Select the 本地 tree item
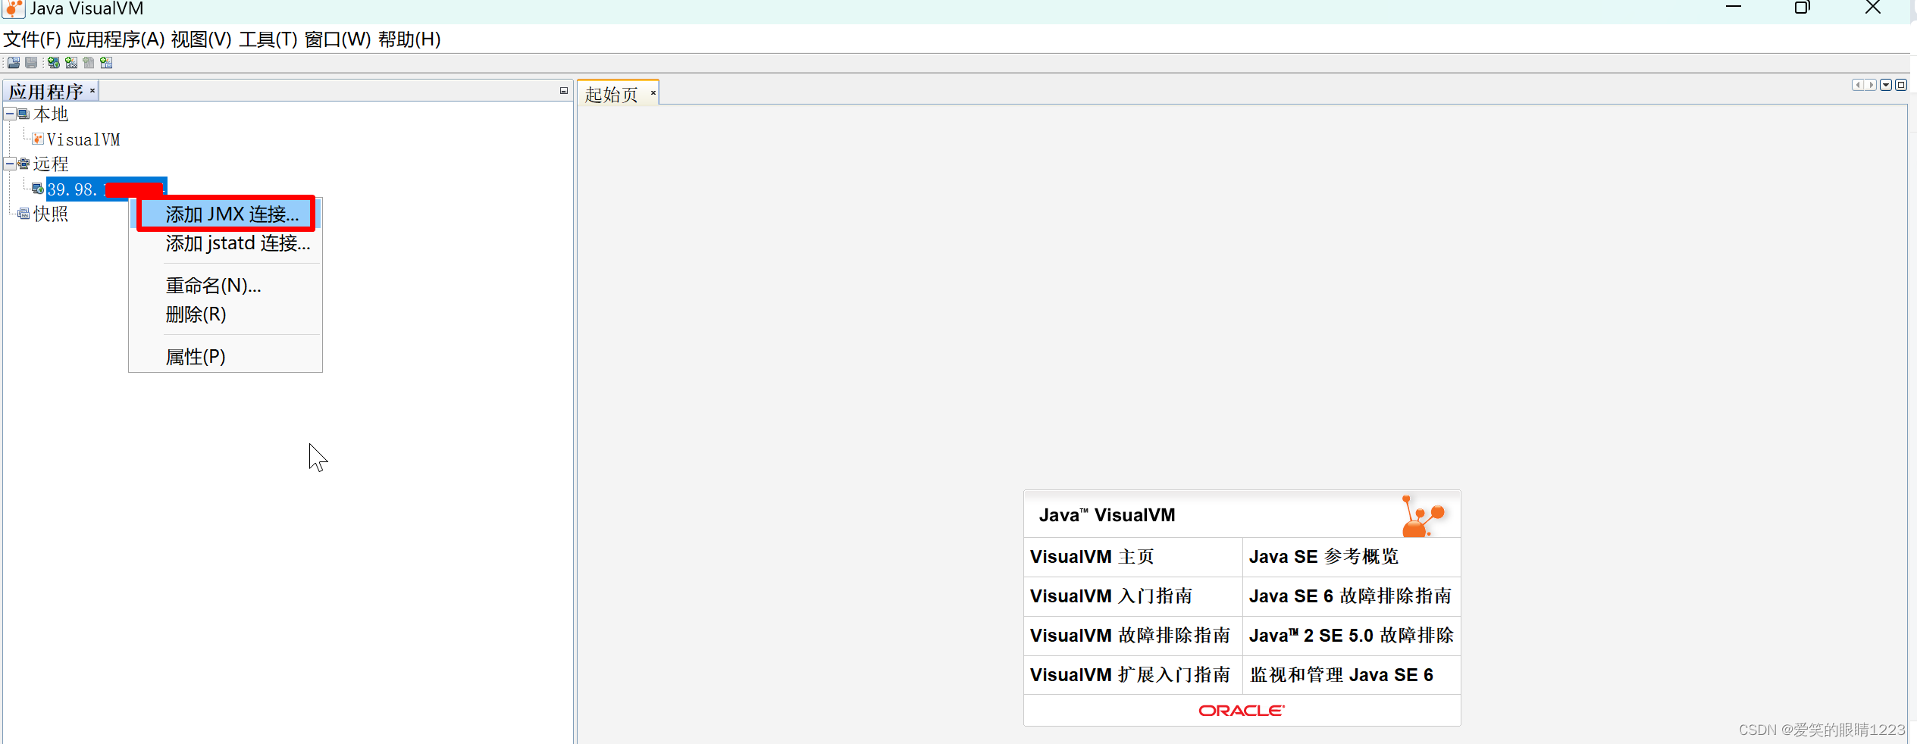1917x744 pixels. (51, 114)
